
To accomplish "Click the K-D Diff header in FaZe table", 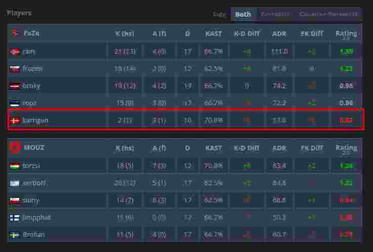I will point(246,33).
